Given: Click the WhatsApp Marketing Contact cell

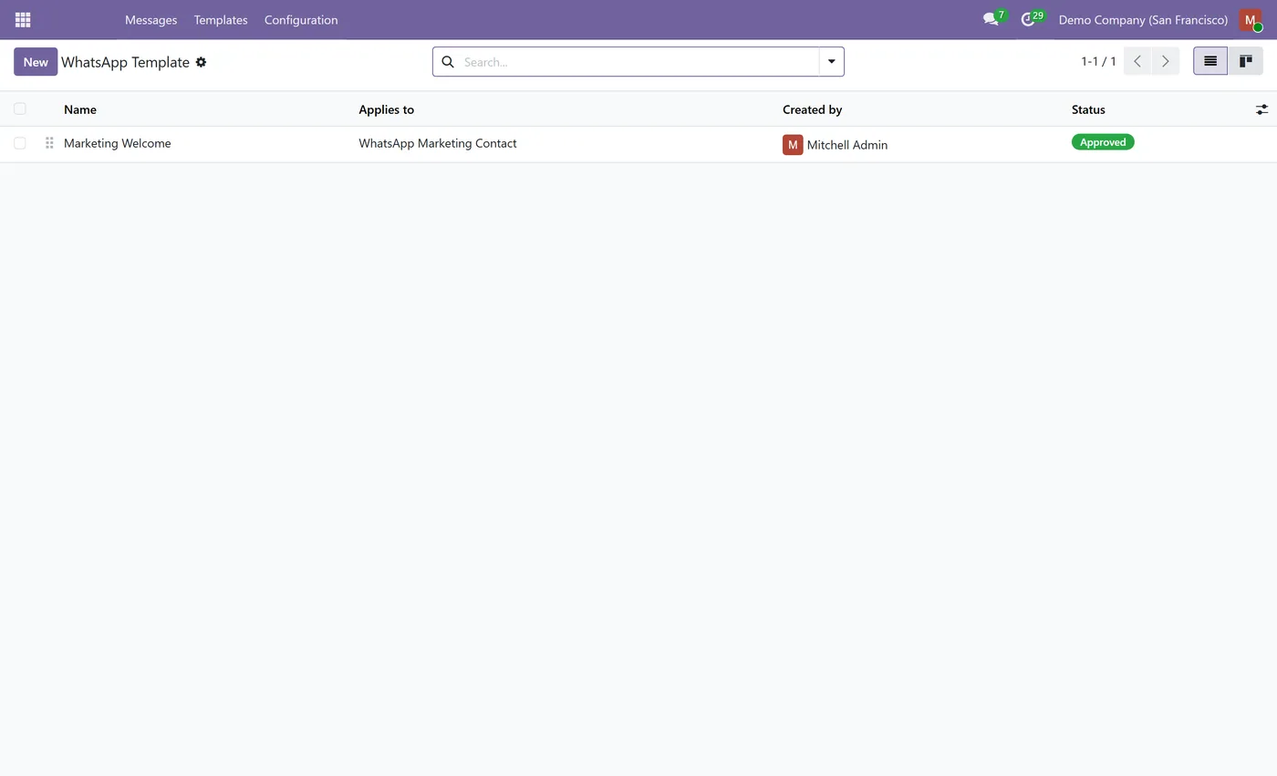Looking at the screenshot, I should coord(438,143).
